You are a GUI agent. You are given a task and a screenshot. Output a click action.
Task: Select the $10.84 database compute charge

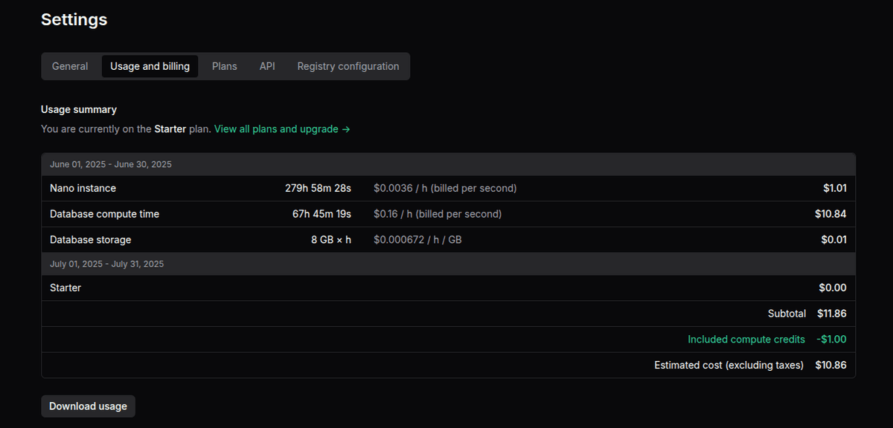click(x=830, y=214)
